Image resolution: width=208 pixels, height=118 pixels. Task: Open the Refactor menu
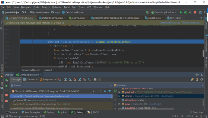pyautogui.click(x=57, y=7)
